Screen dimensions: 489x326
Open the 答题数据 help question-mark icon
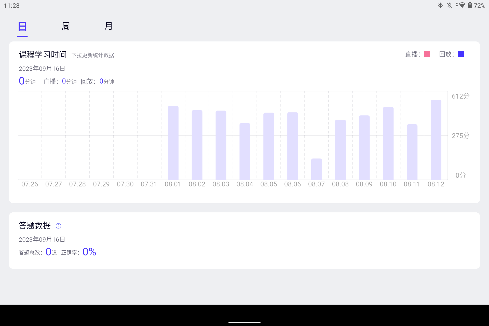(x=58, y=226)
